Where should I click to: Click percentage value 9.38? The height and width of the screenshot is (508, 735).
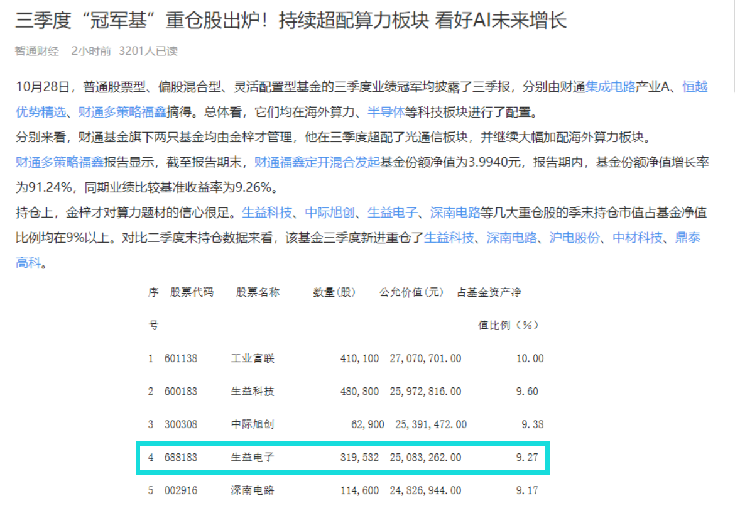(x=533, y=424)
